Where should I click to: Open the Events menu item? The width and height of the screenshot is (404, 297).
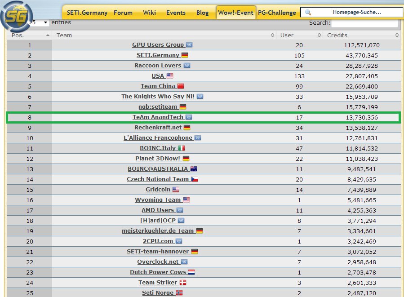(x=176, y=13)
